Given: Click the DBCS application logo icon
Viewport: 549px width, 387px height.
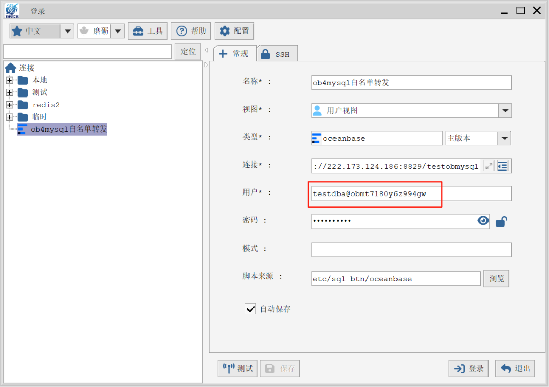Looking at the screenshot, I should pos(12,11).
